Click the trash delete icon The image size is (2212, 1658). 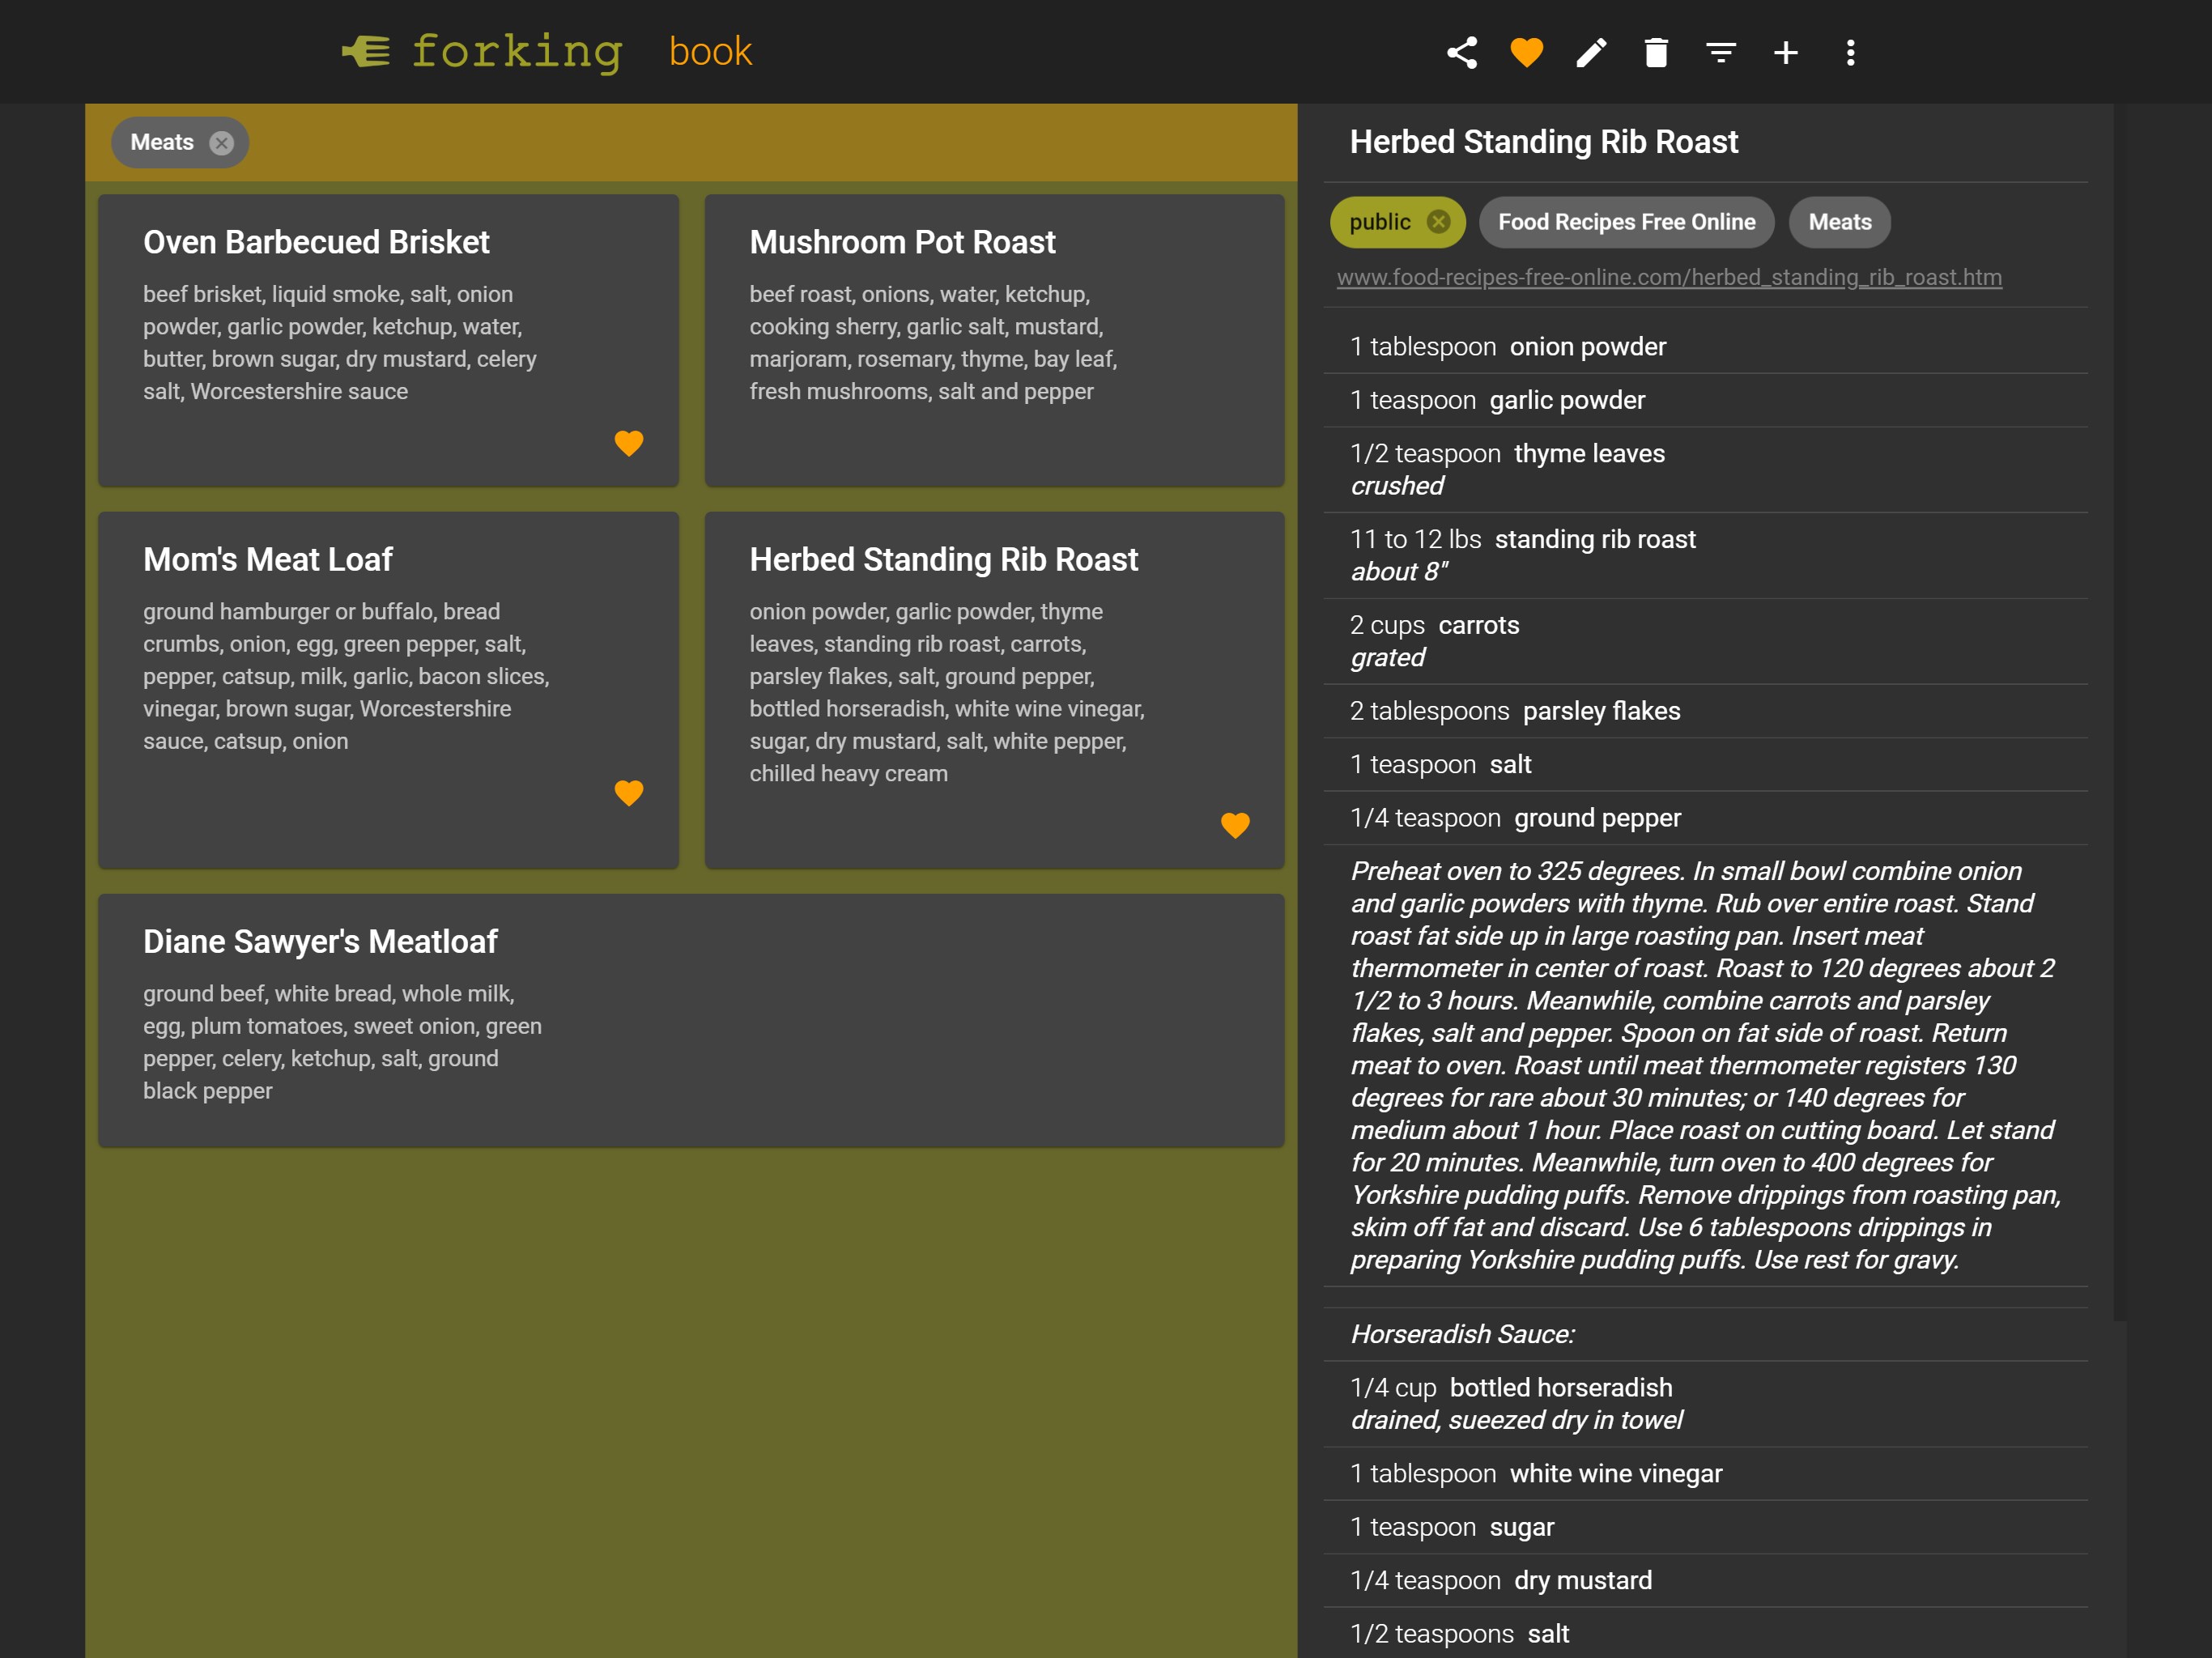coord(1656,52)
